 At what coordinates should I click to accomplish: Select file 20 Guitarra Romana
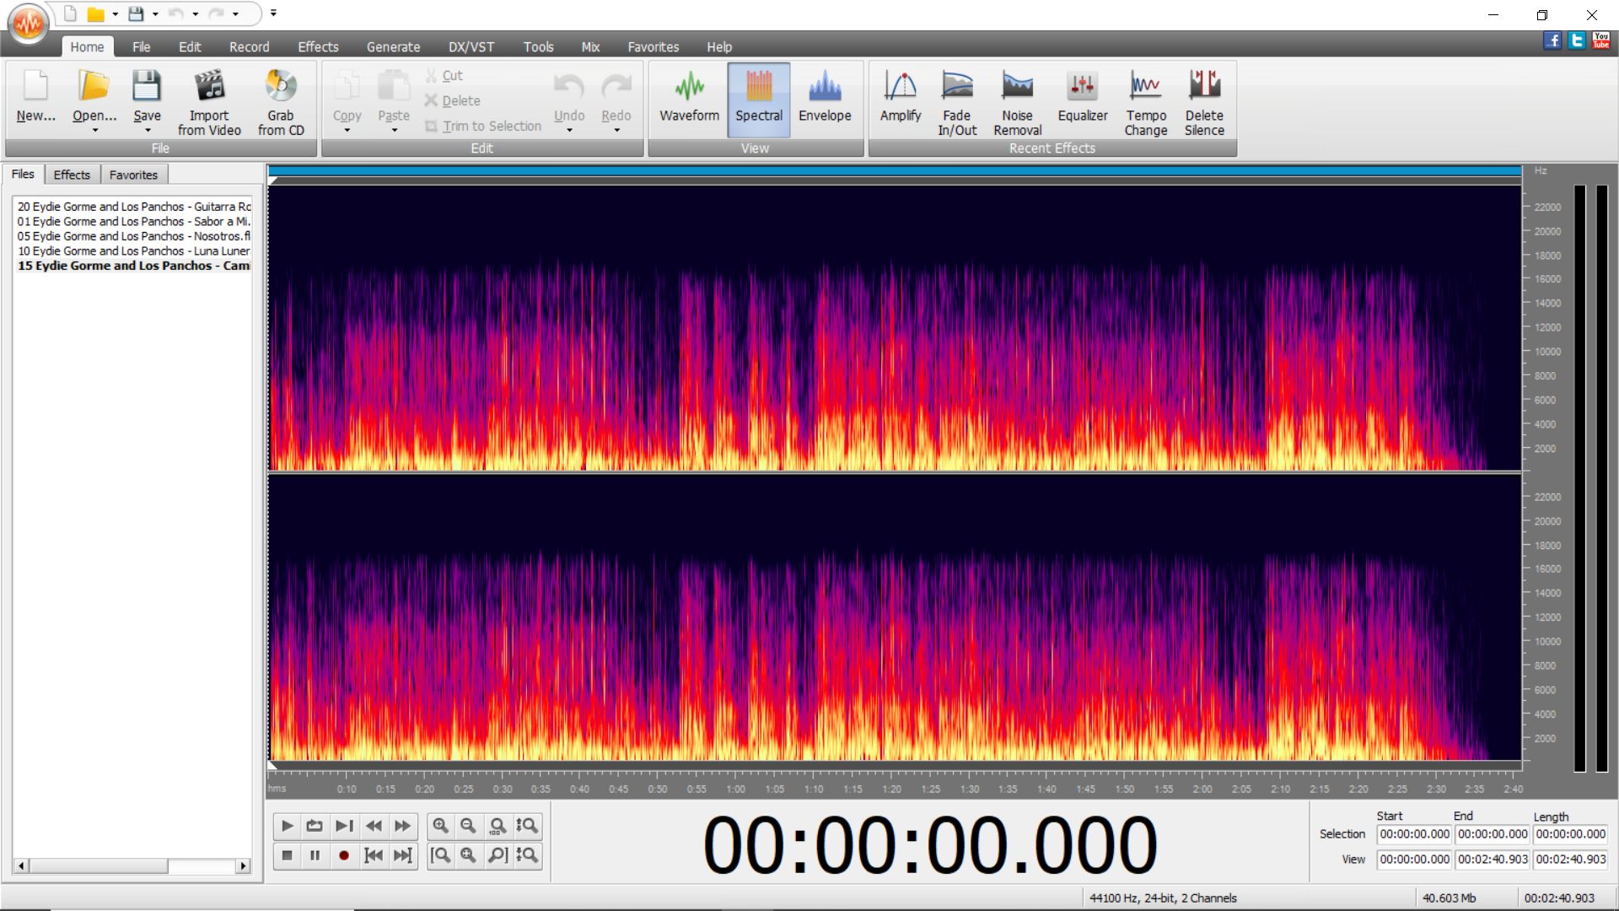click(x=134, y=207)
